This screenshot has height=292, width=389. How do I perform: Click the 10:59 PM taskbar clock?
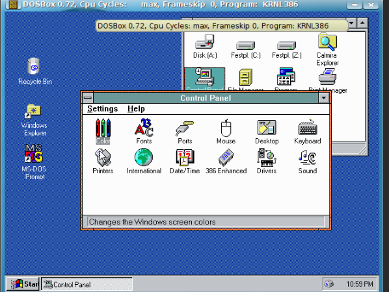pyautogui.click(x=360, y=284)
